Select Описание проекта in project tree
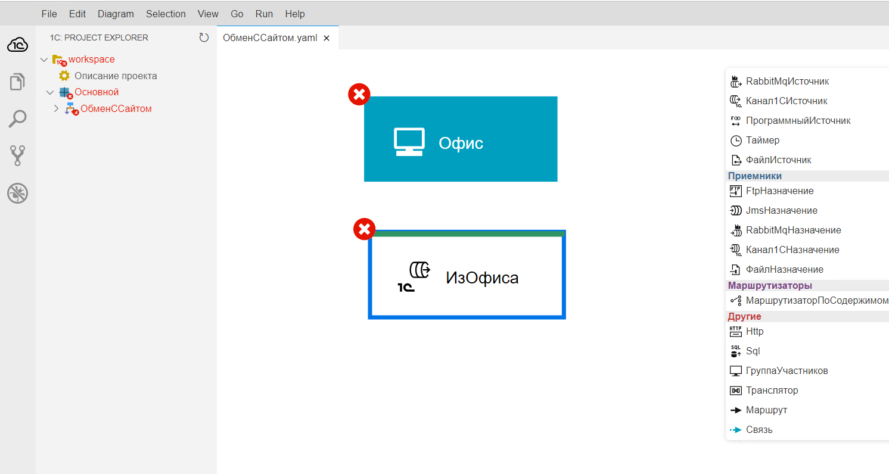889x474 pixels. (116, 76)
